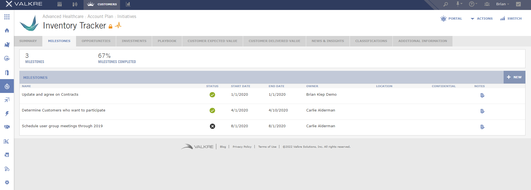Click the green status check for Determine Customers row
The image size is (531, 190).
(212, 111)
